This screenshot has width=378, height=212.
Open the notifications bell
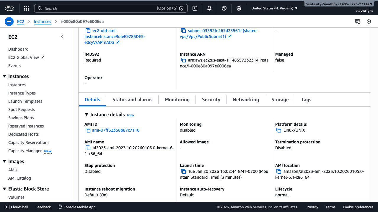tap(209, 8)
